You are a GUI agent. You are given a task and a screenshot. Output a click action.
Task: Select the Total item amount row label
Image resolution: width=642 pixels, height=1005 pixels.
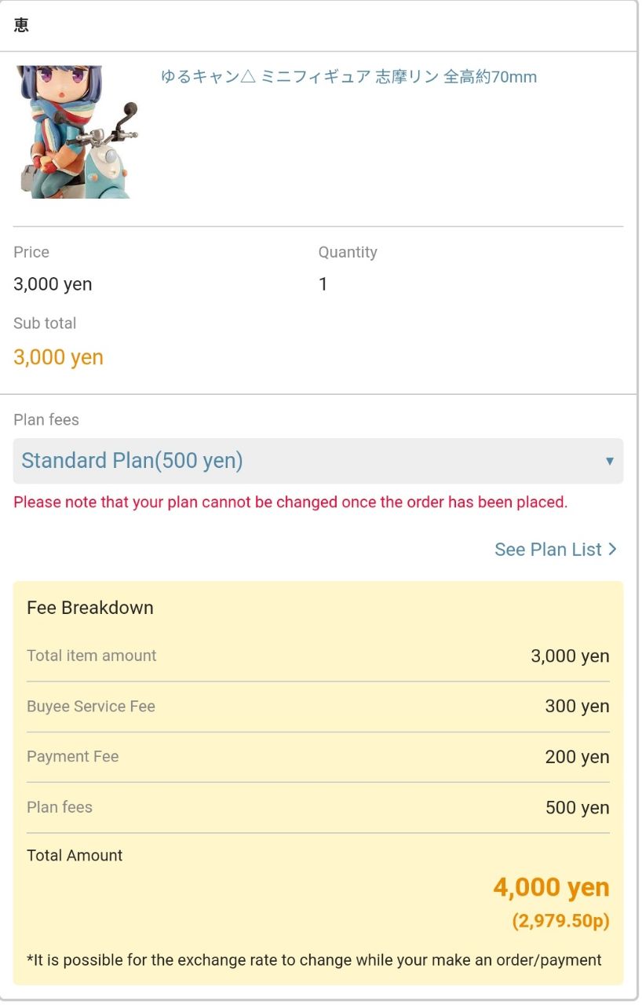click(x=92, y=656)
